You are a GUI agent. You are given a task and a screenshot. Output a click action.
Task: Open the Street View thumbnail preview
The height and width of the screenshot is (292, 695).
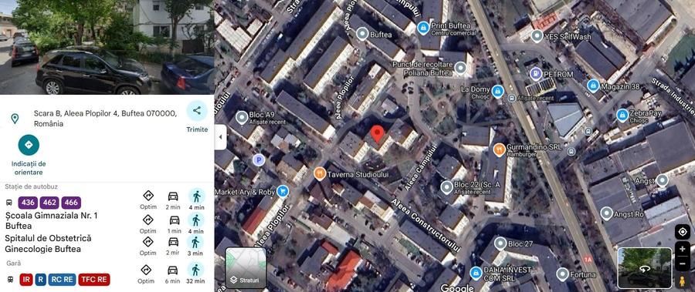click(x=645, y=267)
